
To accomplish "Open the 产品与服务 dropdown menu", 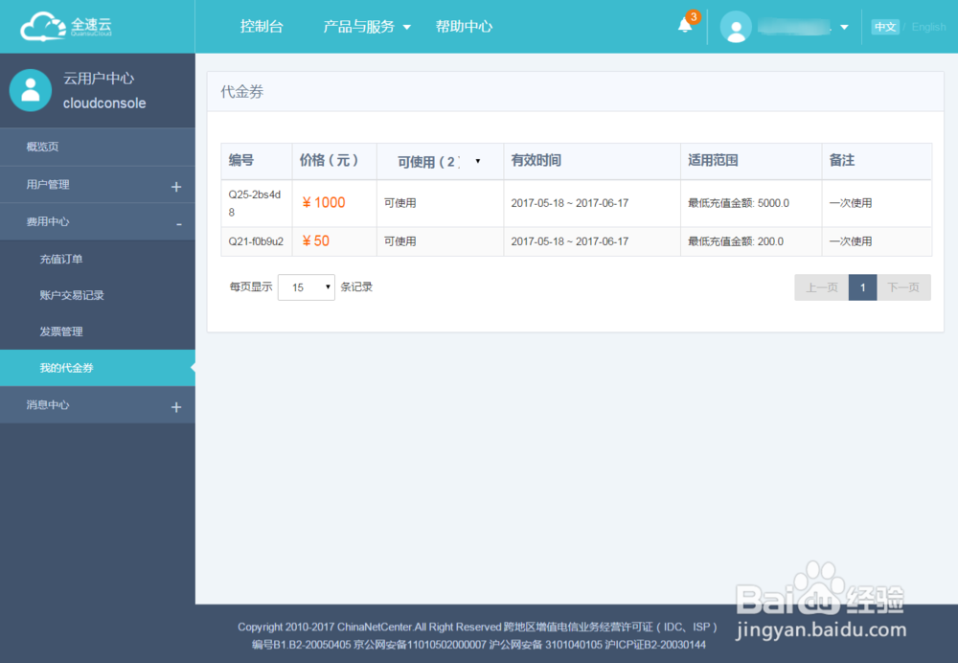I will point(359,26).
